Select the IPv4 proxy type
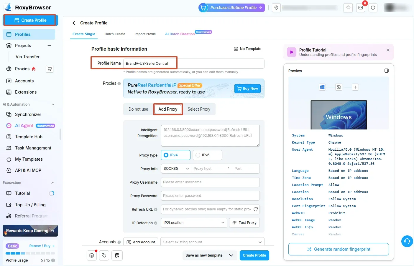Image resolution: width=414 pixels, height=266 pixels. [x=176, y=155]
